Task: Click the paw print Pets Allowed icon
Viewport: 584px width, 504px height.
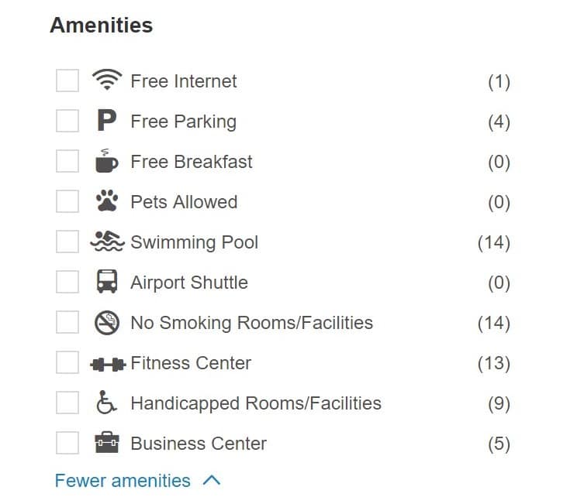Action: (107, 201)
